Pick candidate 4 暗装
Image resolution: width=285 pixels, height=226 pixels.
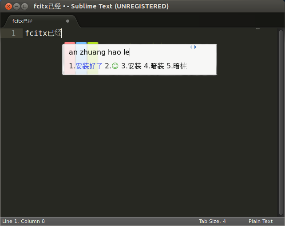click(154, 66)
